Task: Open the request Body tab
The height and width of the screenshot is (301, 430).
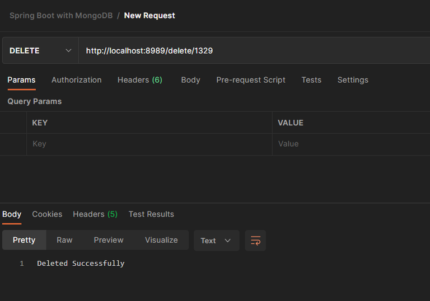Action: [x=190, y=80]
